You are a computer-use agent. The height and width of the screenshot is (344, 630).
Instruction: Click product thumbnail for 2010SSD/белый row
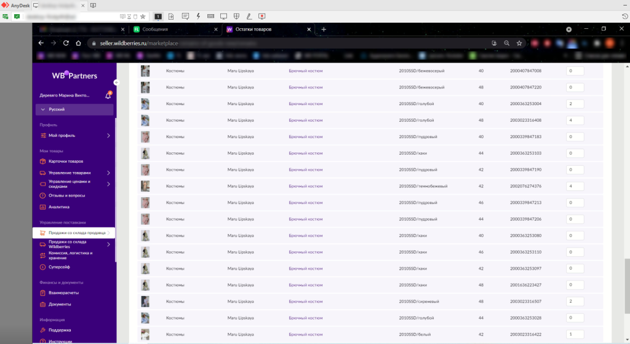point(145,334)
